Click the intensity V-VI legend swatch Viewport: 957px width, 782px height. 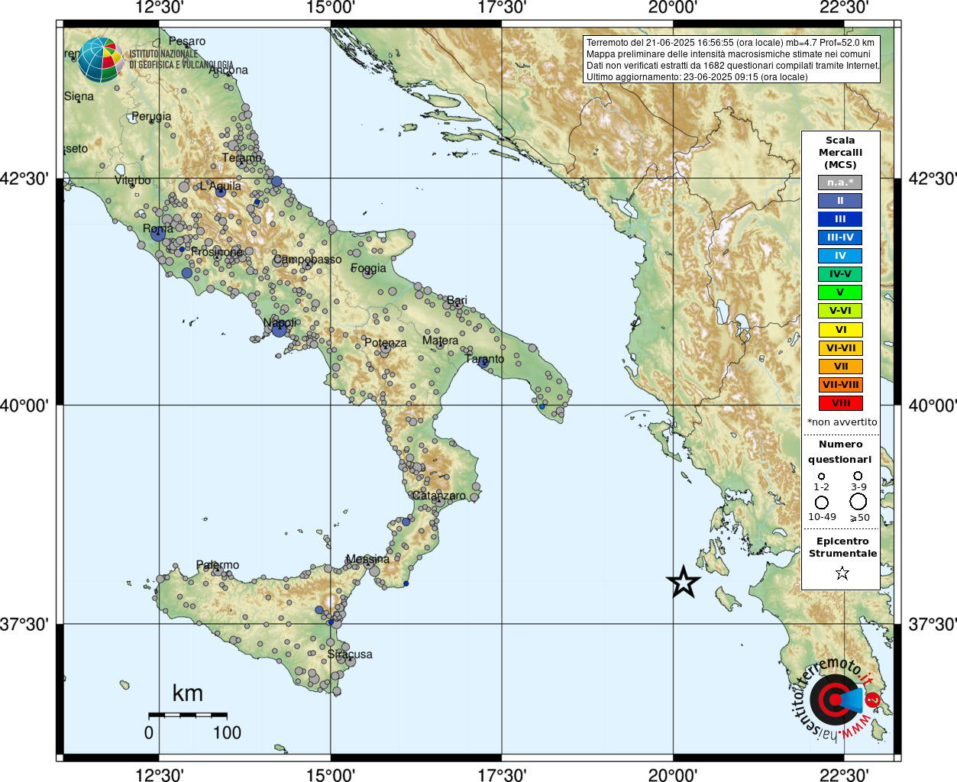(840, 311)
